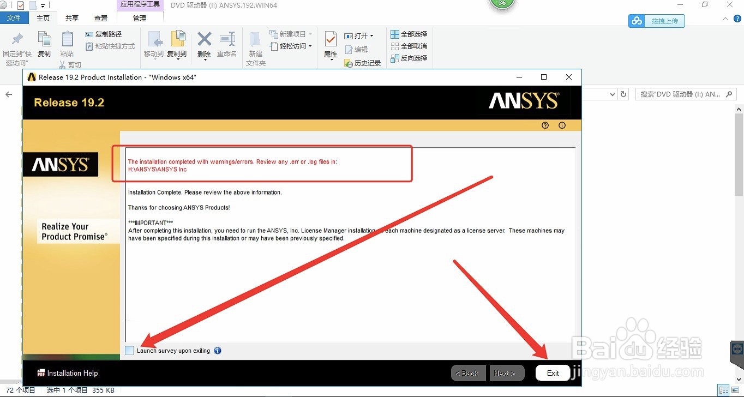Click 复制路径 in the ribbon
Screen dimensions: 744x397
[x=104, y=34]
